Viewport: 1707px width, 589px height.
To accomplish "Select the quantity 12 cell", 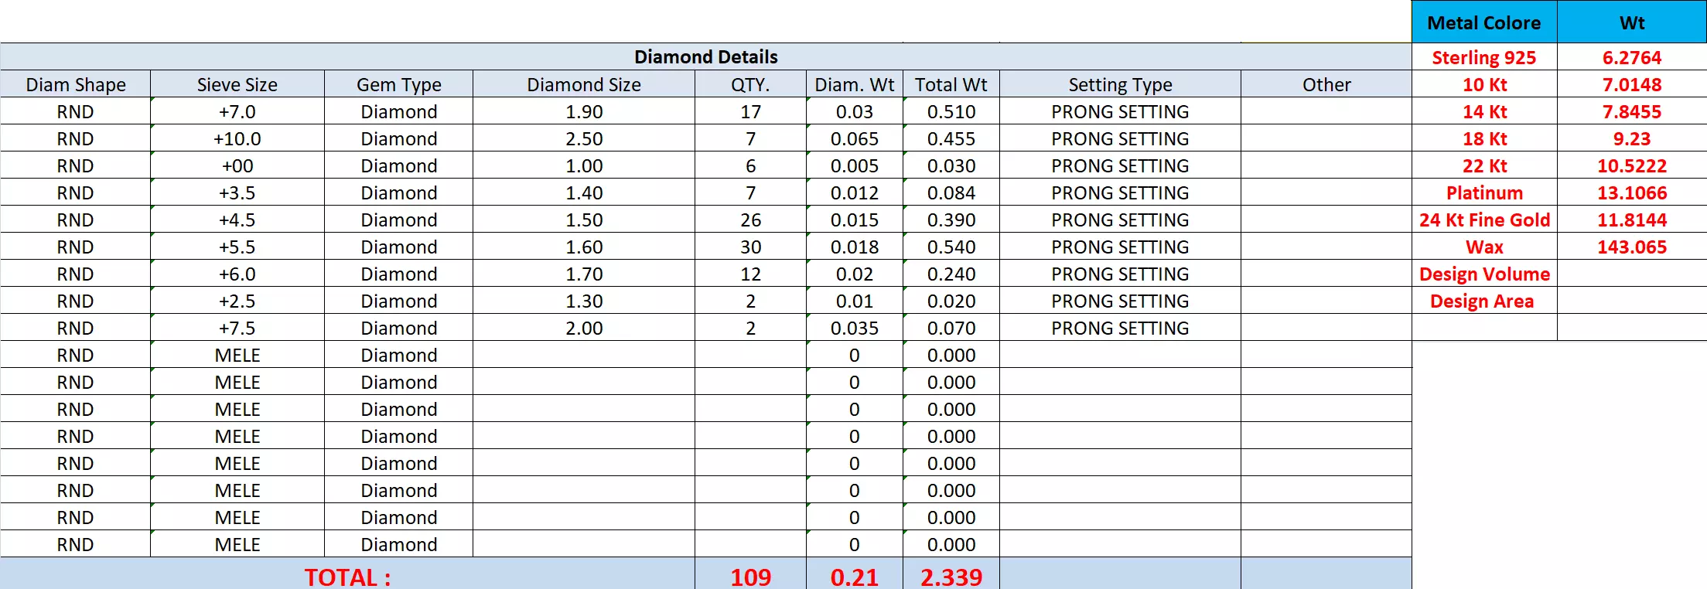I will (x=750, y=274).
